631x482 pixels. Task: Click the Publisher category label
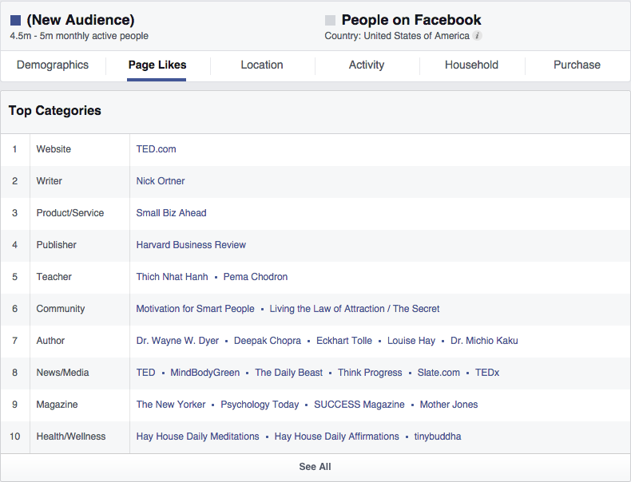coord(57,245)
